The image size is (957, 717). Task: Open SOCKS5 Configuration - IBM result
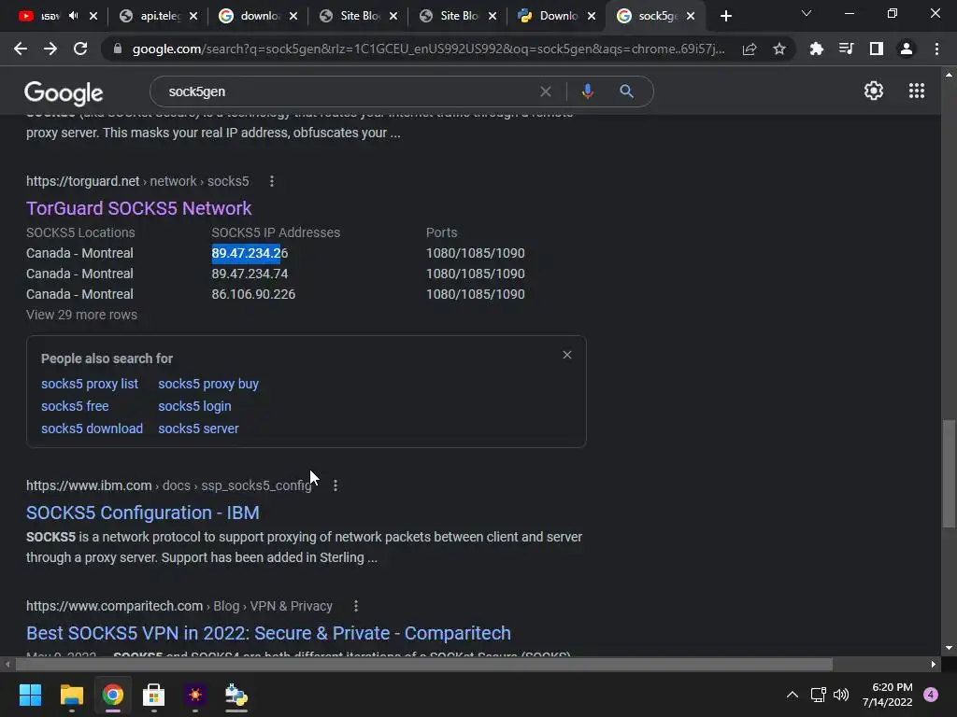[x=143, y=513]
